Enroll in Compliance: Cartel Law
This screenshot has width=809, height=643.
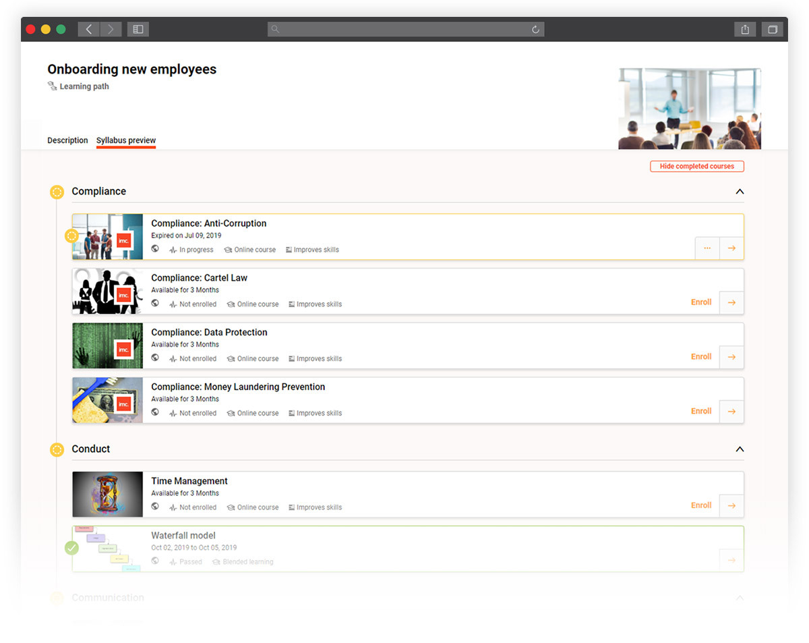click(701, 302)
